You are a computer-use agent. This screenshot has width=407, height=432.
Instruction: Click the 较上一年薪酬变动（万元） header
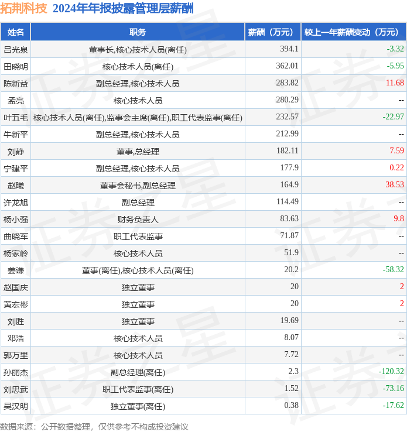[354, 32]
